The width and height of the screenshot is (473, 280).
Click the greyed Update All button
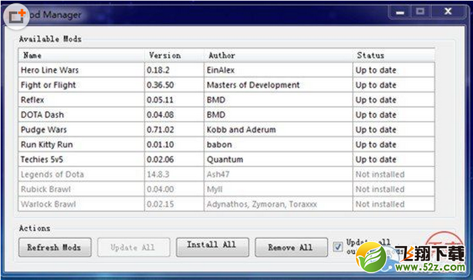[134, 248]
